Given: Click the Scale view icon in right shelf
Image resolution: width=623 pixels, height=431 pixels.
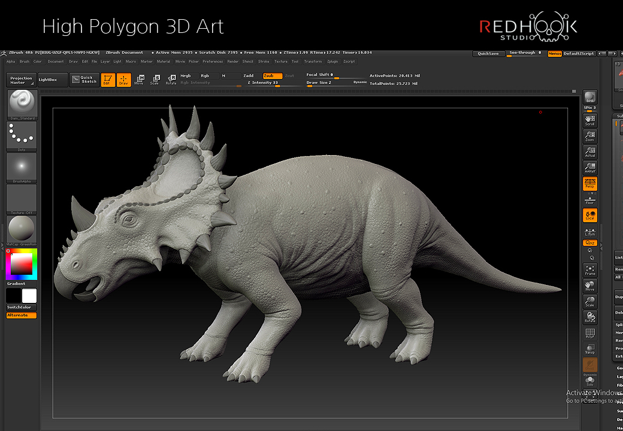Looking at the screenshot, I should [590, 302].
